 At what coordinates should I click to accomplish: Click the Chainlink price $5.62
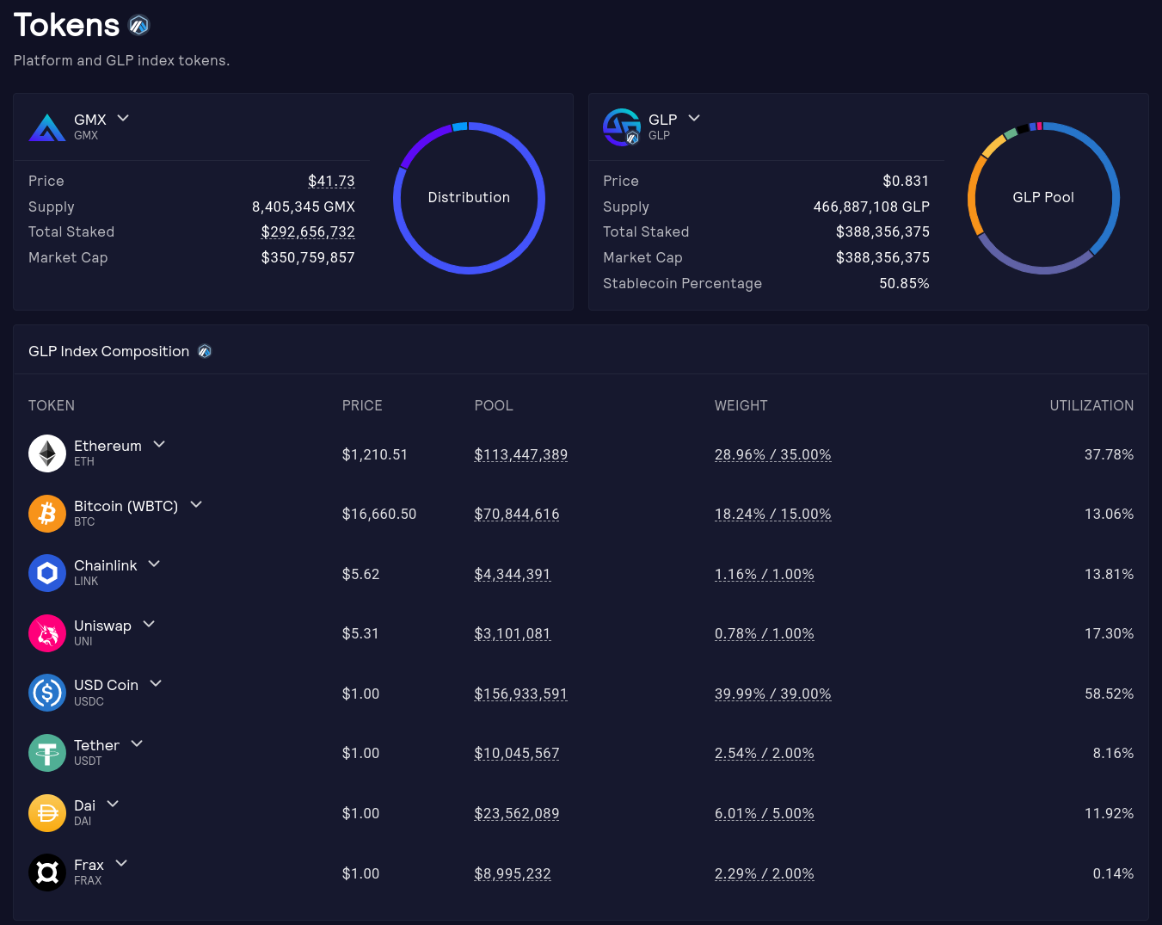360,574
